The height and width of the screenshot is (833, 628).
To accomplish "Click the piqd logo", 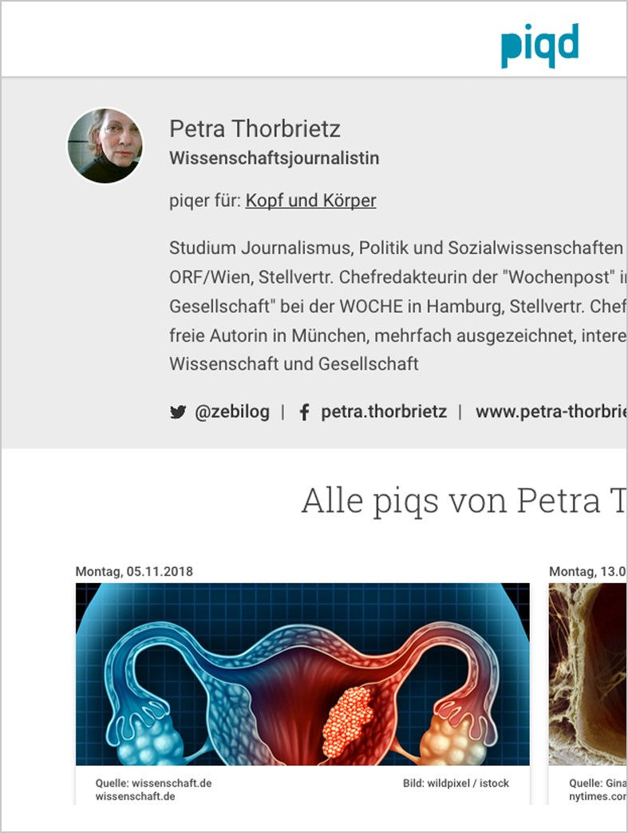I will (540, 46).
